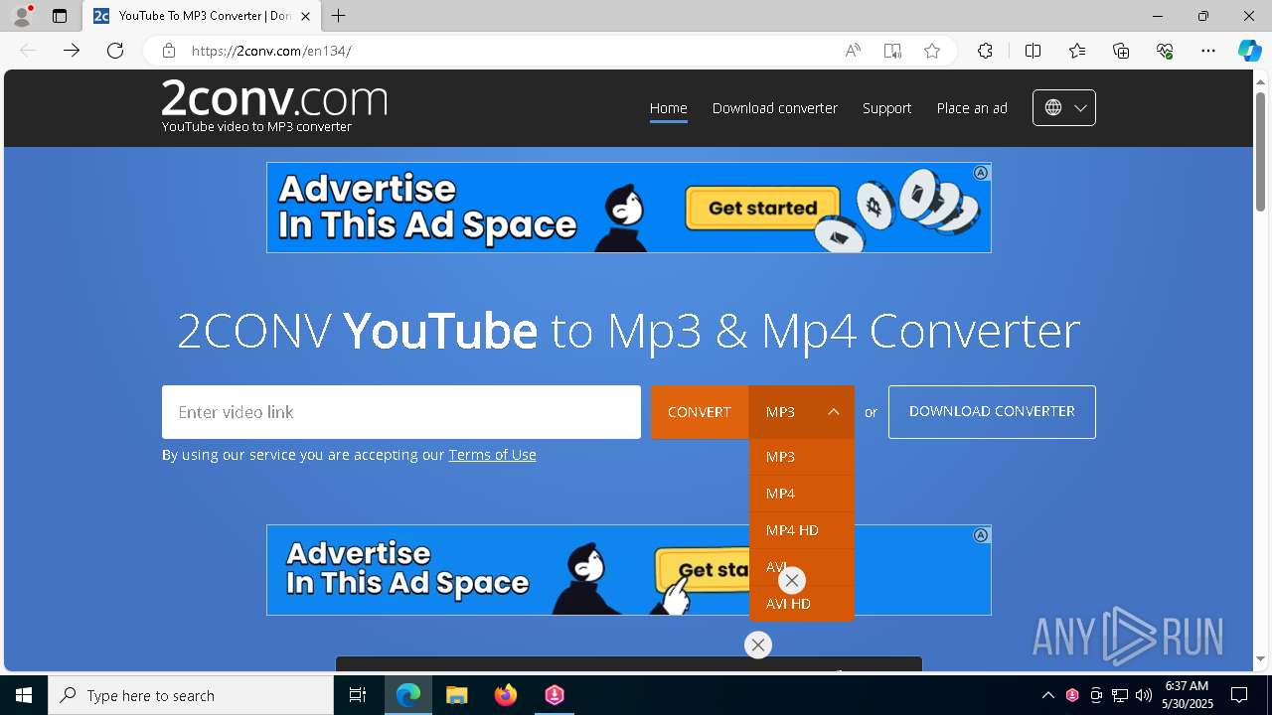
Task: Click the lower Advertise ad banner
Action: click(x=629, y=570)
